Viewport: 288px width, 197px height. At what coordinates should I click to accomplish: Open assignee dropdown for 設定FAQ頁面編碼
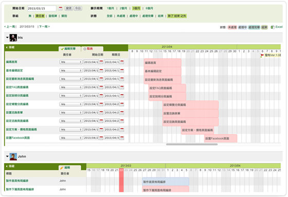71,87
